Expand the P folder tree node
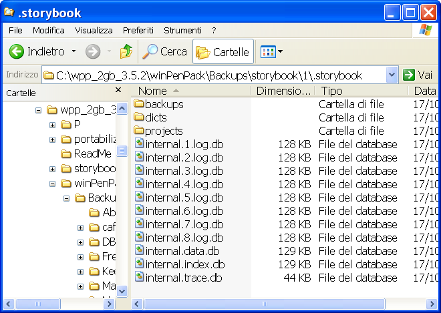The image size is (441, 313). click(52, 125)
